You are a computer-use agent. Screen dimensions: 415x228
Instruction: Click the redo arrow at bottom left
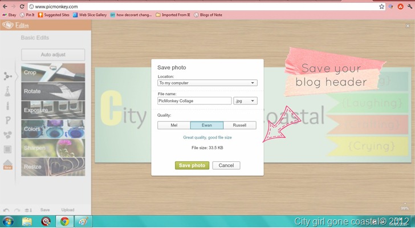(x=17, y=210)
